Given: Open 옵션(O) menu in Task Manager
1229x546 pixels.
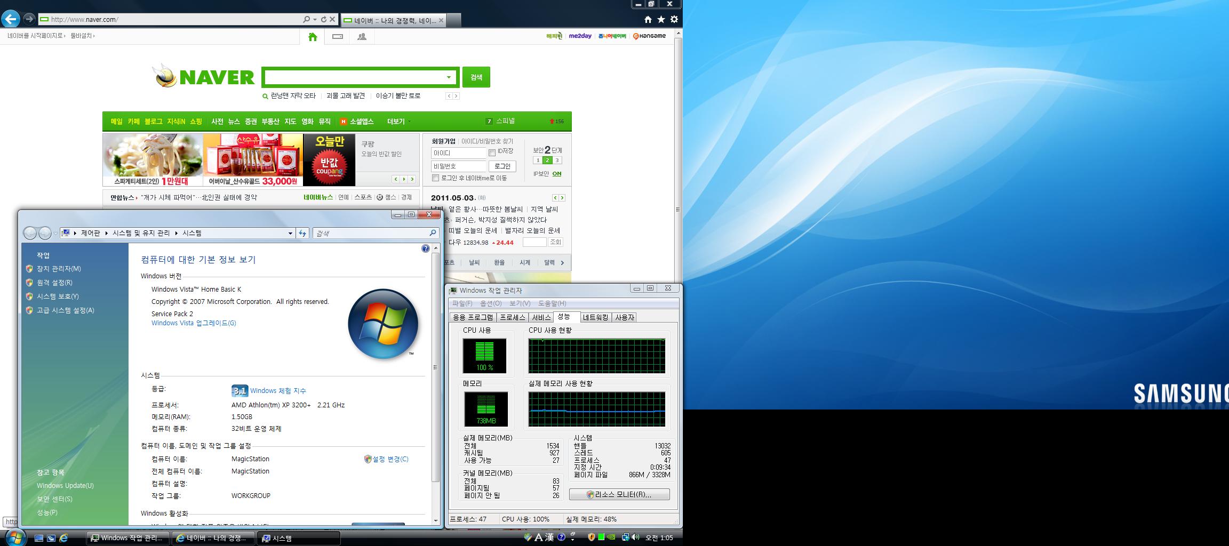Looking at the screenshot, I should click(x=491, y=303).
